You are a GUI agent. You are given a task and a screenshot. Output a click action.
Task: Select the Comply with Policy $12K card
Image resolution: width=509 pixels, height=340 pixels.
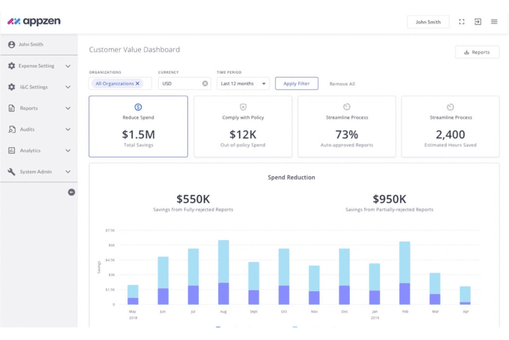point(243,126)
